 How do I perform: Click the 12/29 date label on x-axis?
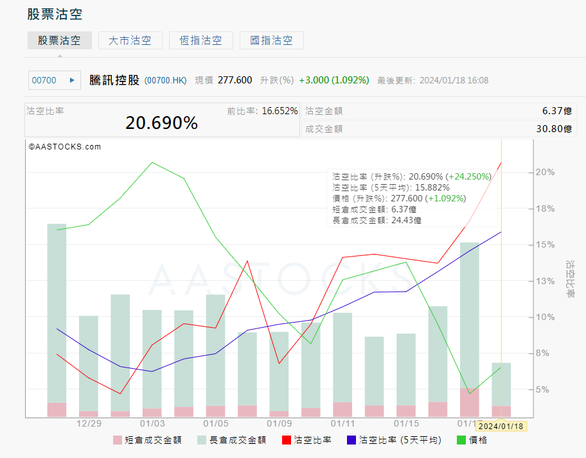(89, 424)
